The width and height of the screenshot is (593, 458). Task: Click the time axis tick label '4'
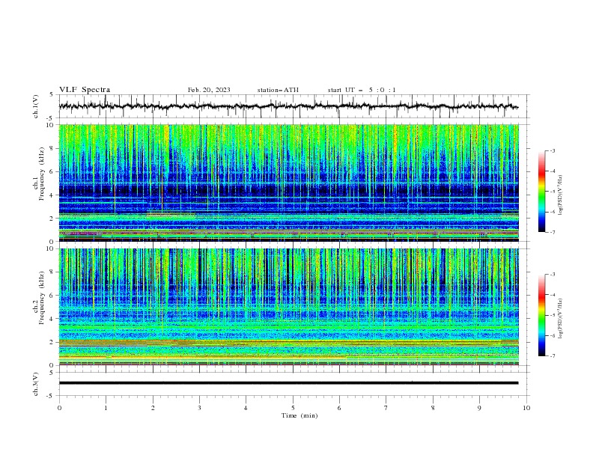[x=246, y=408]
